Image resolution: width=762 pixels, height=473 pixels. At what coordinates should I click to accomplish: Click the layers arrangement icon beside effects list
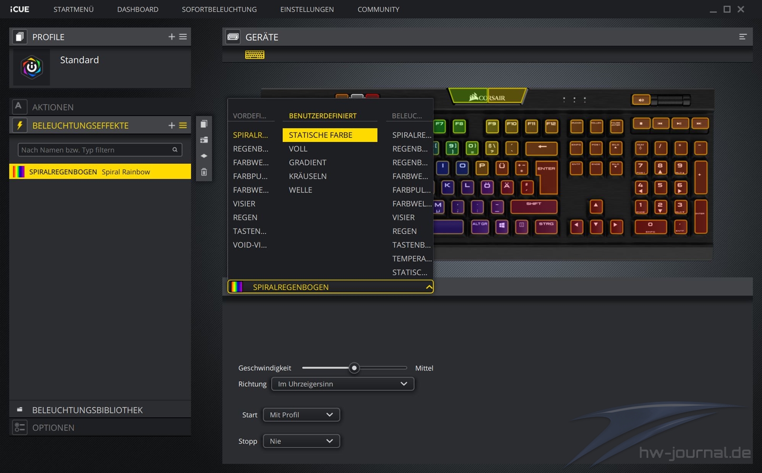pos(204,140)
